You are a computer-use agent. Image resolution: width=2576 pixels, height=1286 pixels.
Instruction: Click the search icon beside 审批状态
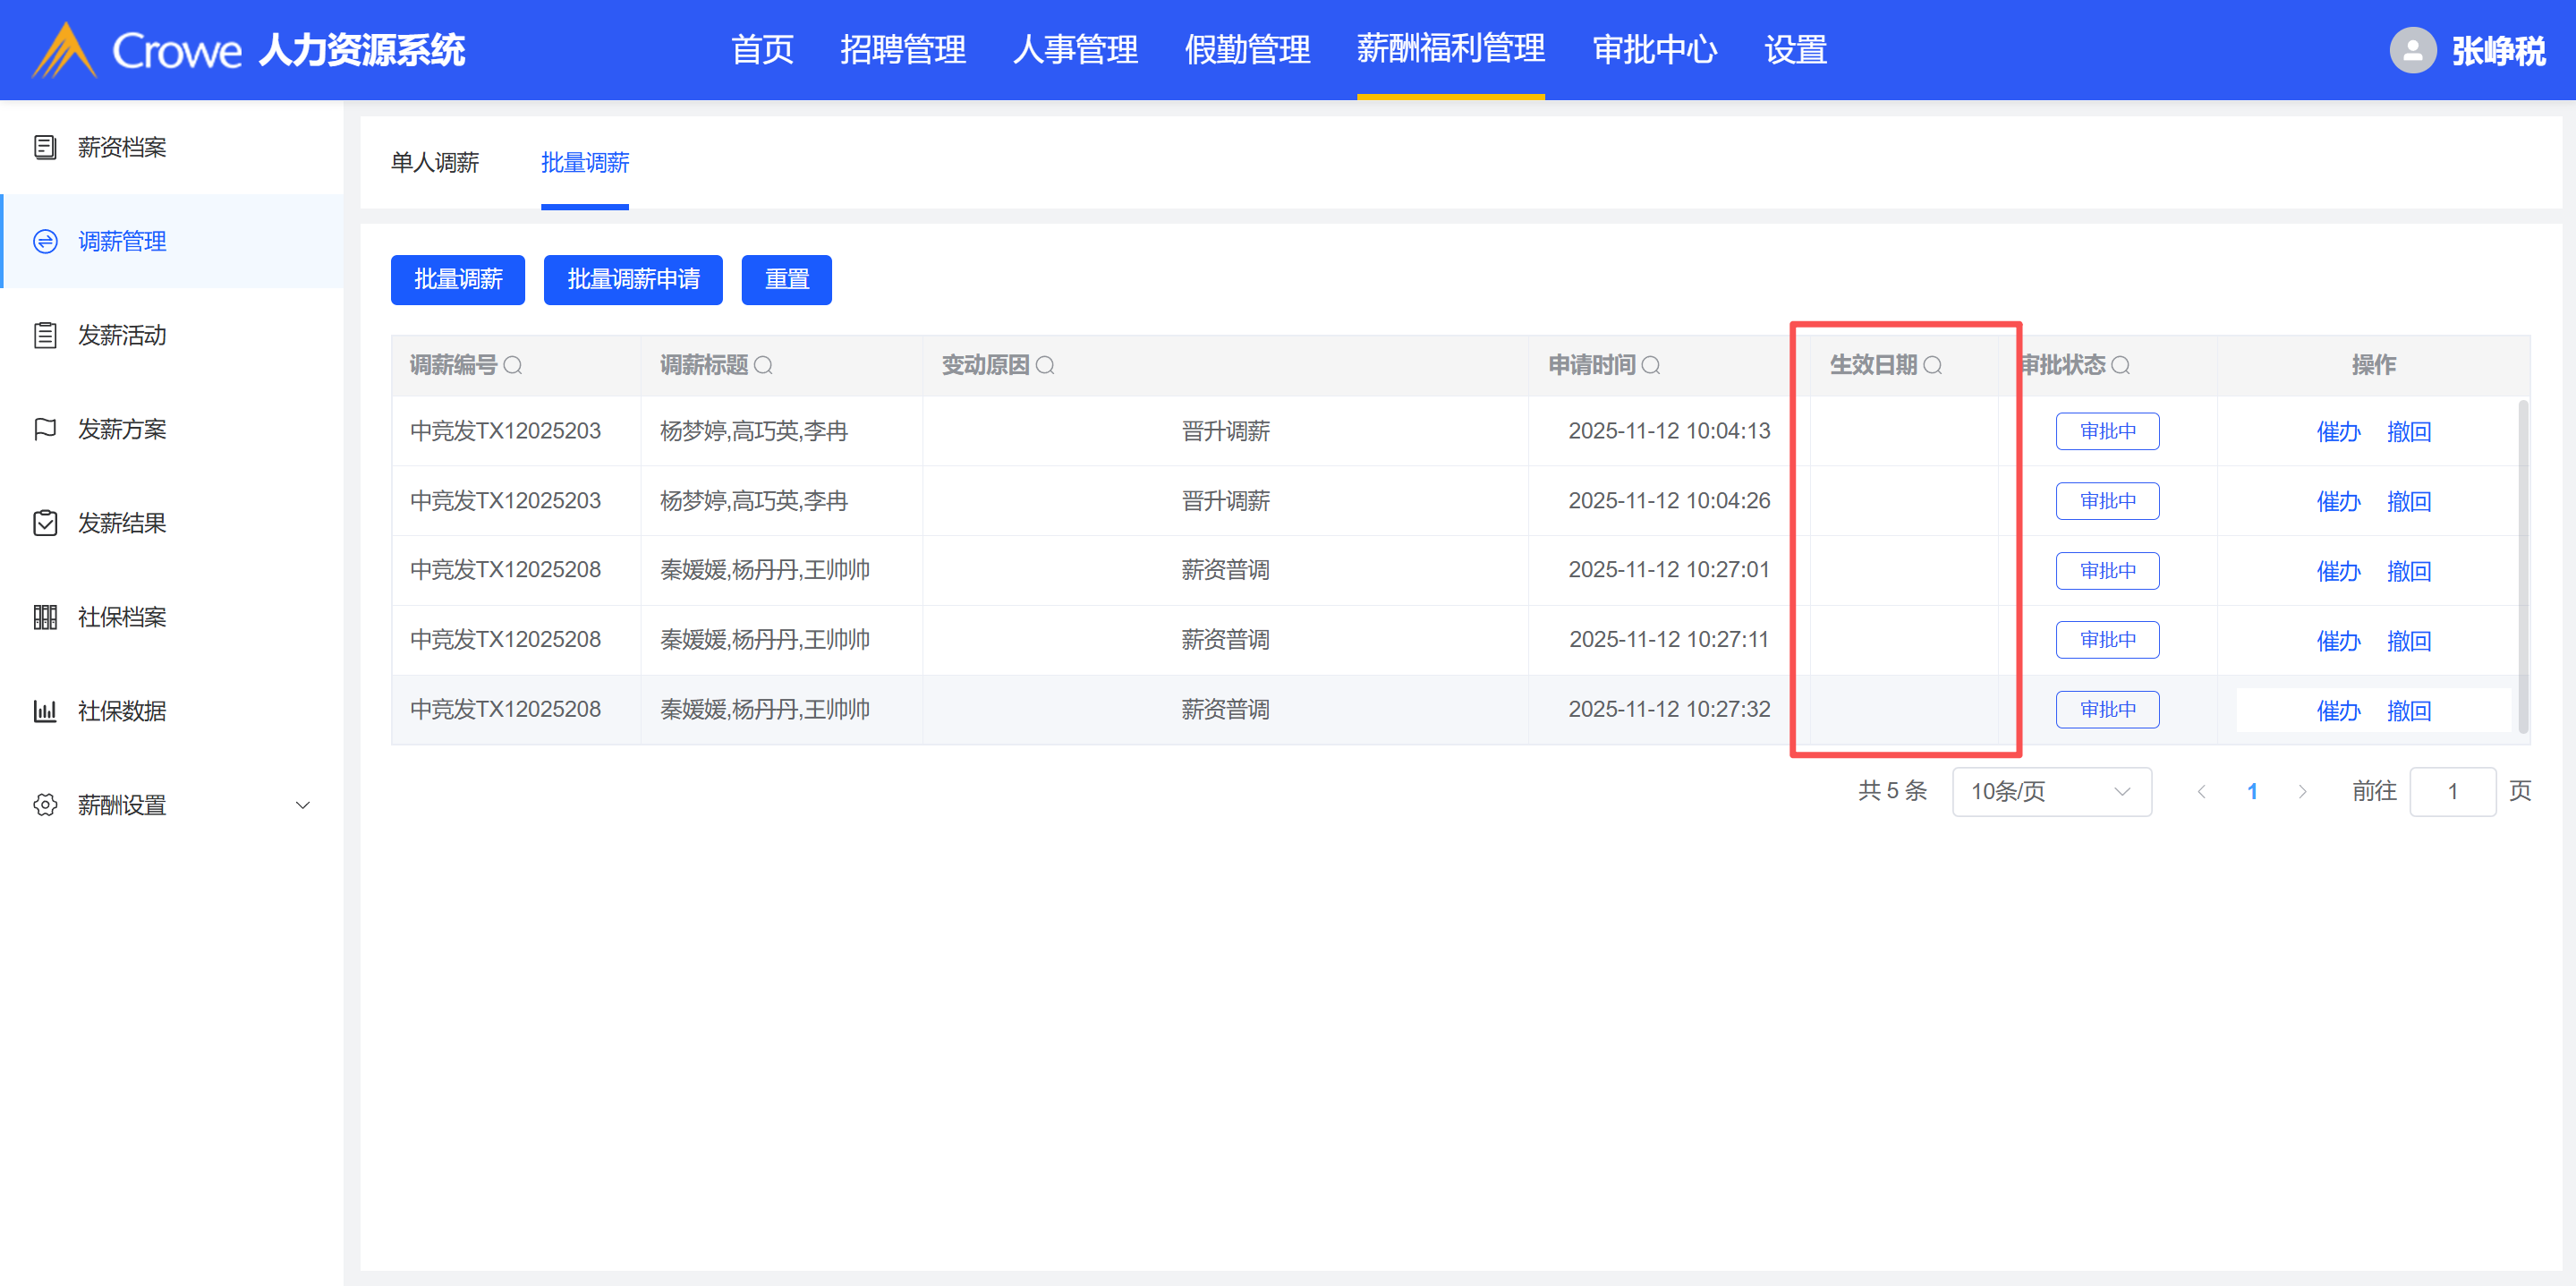click(x=2120, y=365)
